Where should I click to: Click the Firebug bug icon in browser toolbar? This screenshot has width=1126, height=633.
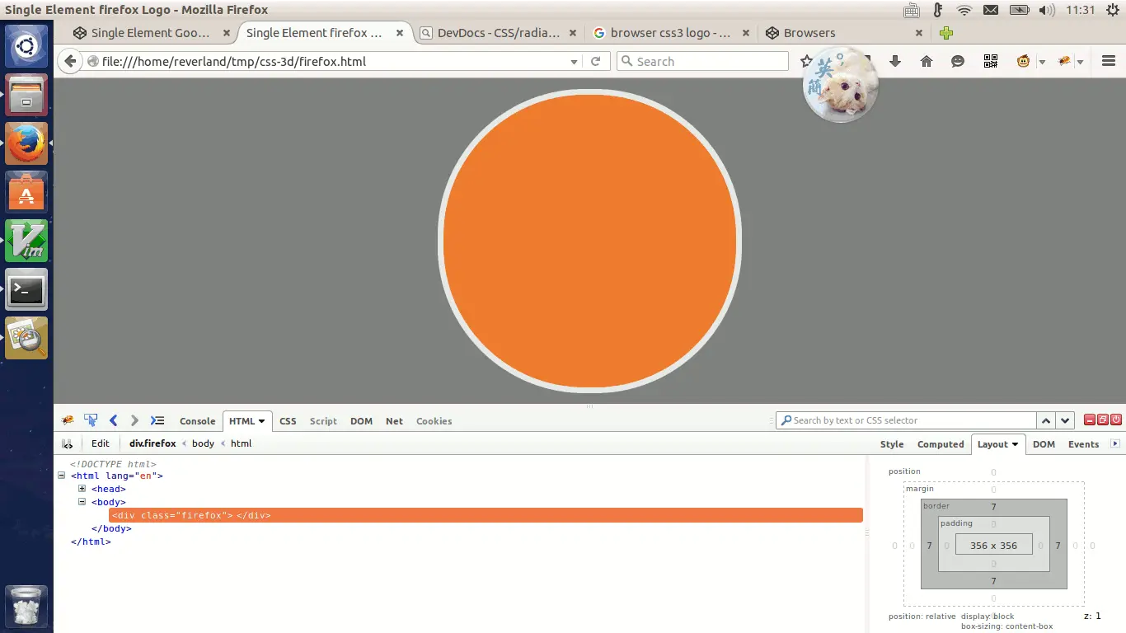(1063, 61)
